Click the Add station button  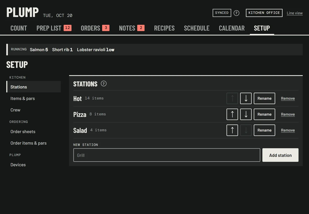click(x=280, y=155)
